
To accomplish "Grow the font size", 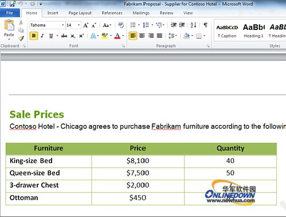I will pos(86,25).
